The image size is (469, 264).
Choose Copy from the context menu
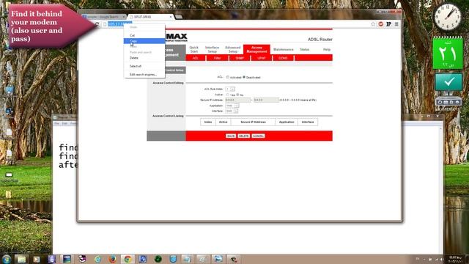pos(144,41)
